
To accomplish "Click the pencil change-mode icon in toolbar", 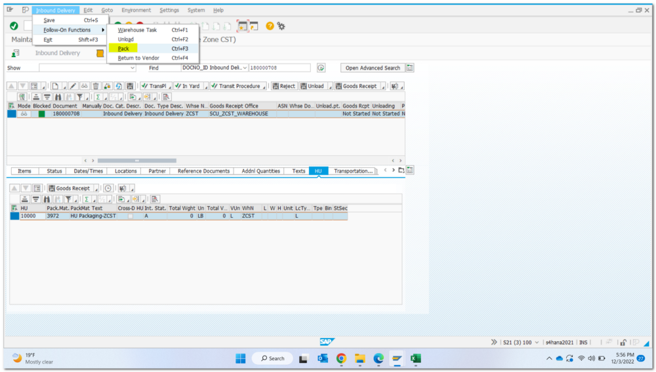I will [x=73, y=86].
